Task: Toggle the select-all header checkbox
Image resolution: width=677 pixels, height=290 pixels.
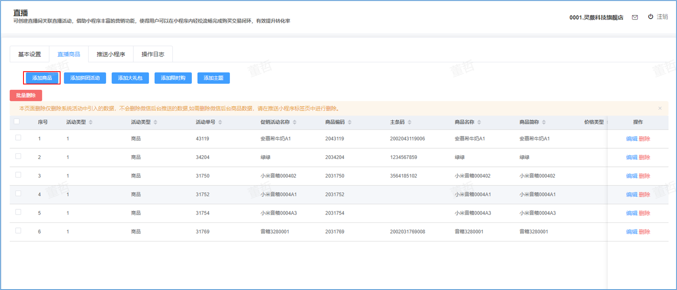Action: 17,122
